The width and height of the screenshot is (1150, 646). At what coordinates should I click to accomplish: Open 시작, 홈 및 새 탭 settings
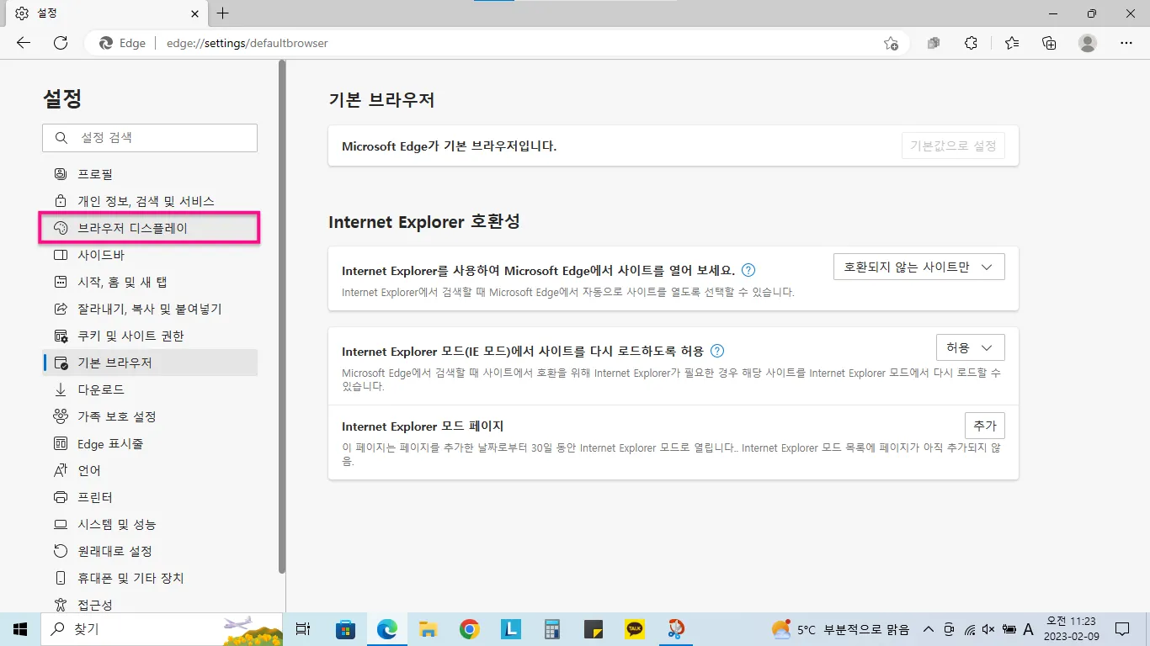(150, 282)
